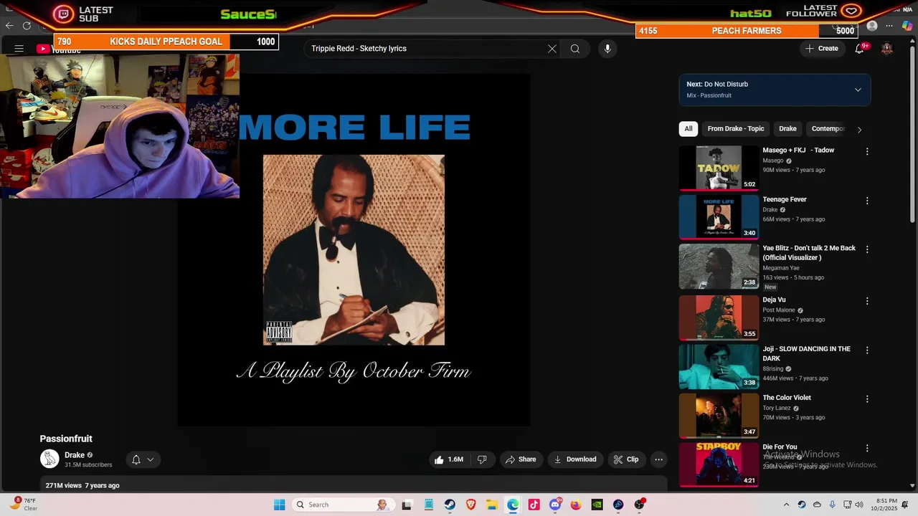Open options for The Color Violet video

tap(867, 399)
